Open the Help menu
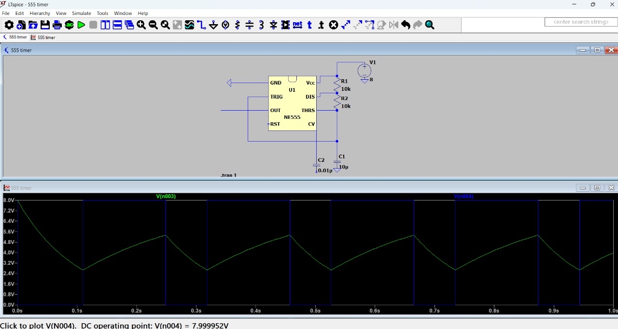Screen dimensions: 618x329 tap(143, 14)
